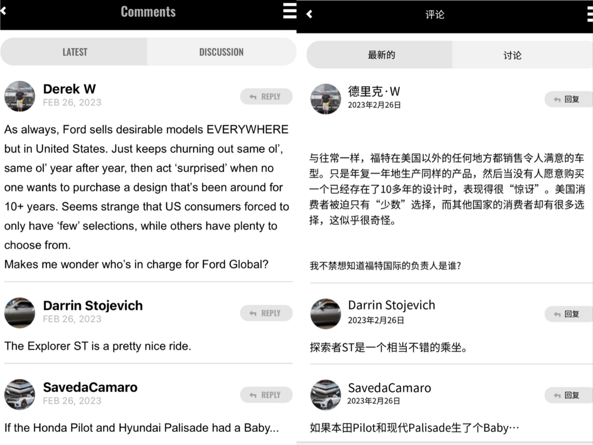Open the hamburger menu on Comments header
The image size is (593, 445).
[290, 11]
